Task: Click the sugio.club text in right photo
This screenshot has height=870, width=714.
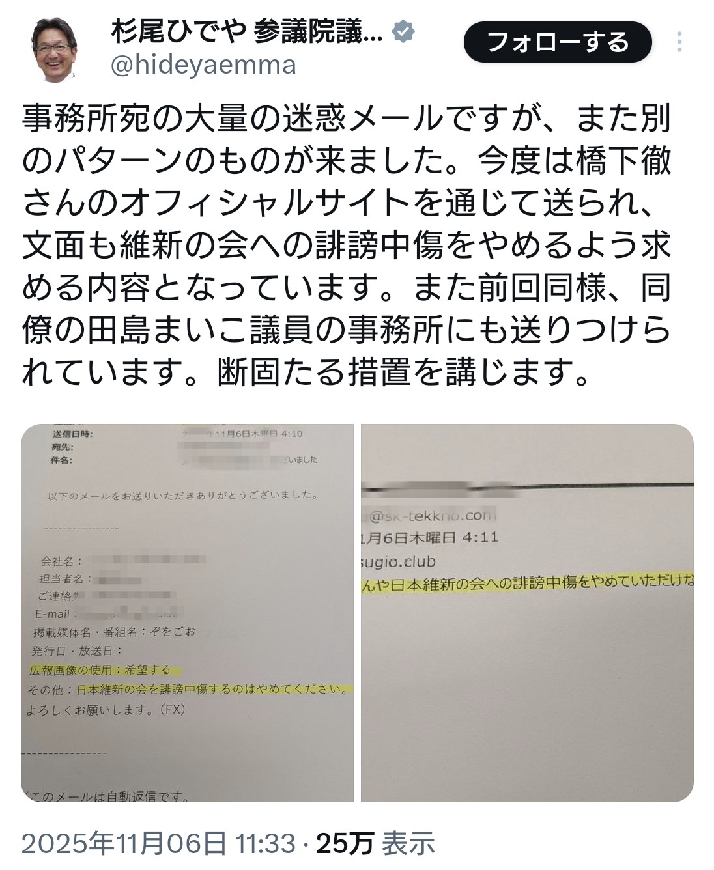Action: [x=398, y=561]
